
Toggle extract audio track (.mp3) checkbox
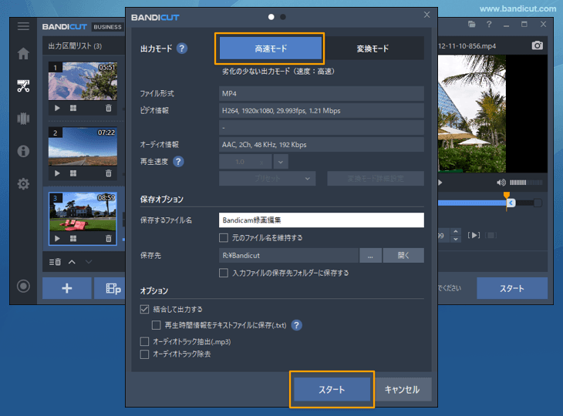point(144,341)
